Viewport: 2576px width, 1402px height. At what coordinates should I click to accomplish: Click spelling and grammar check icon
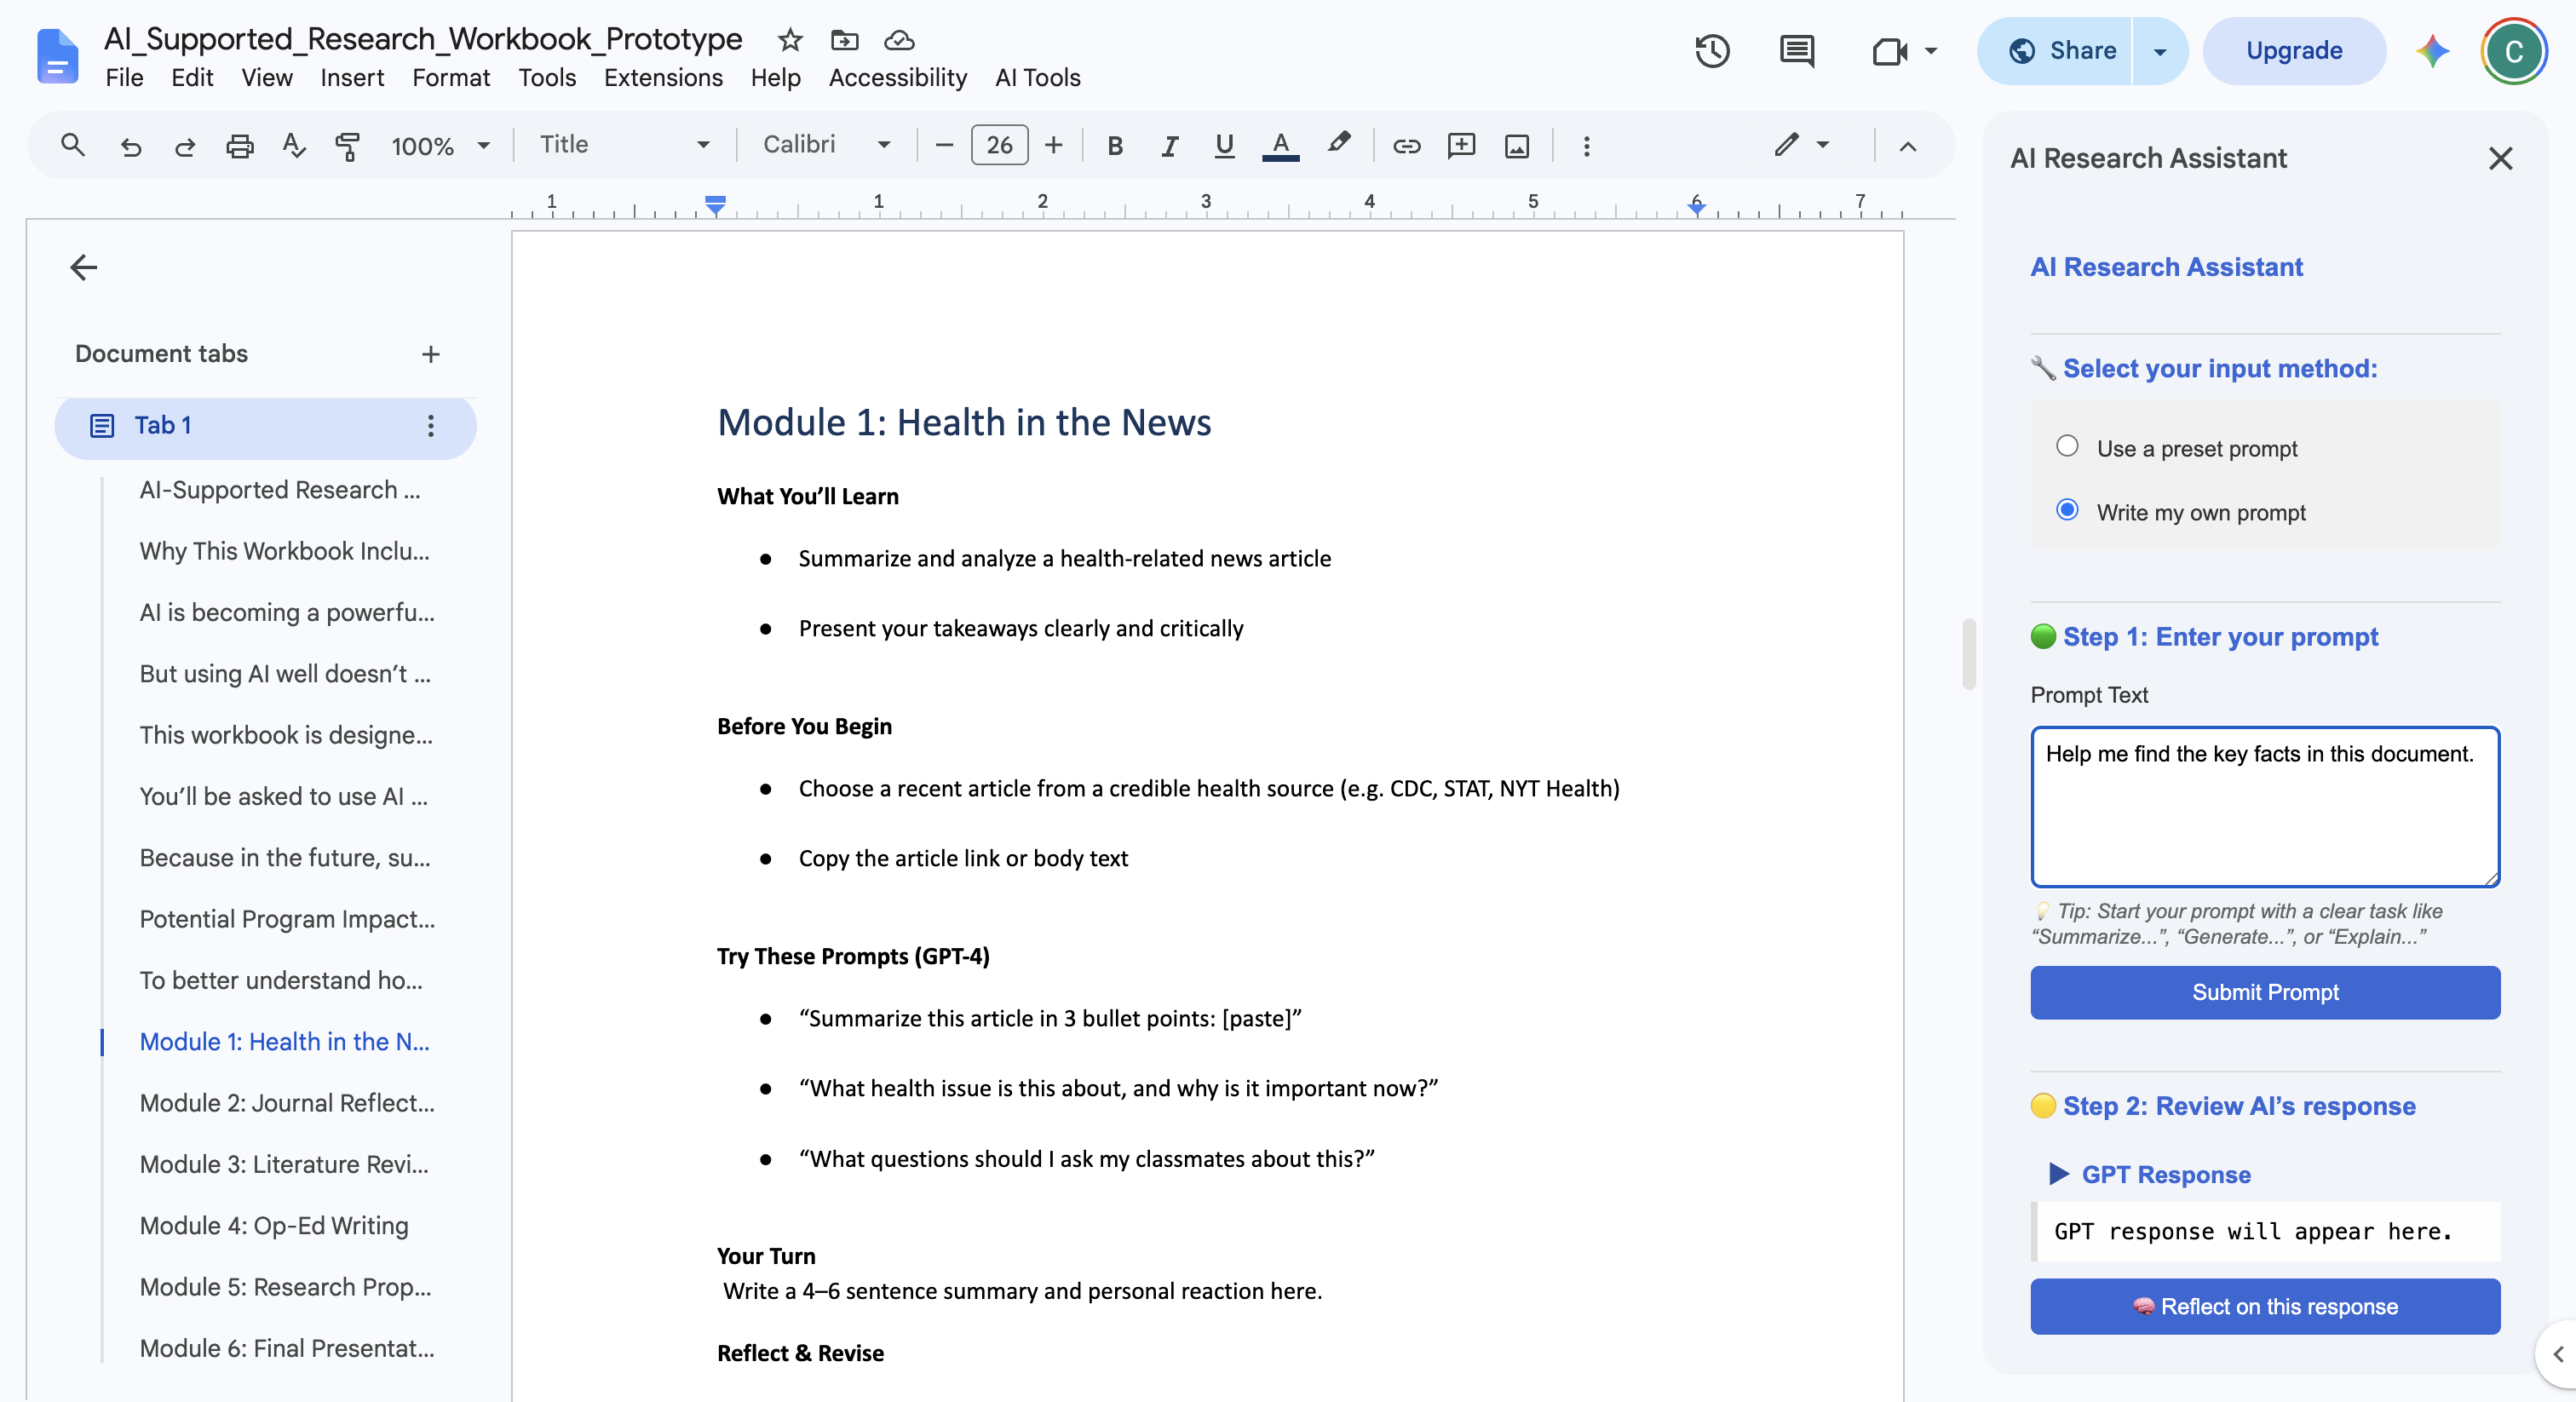pos(294,146)
